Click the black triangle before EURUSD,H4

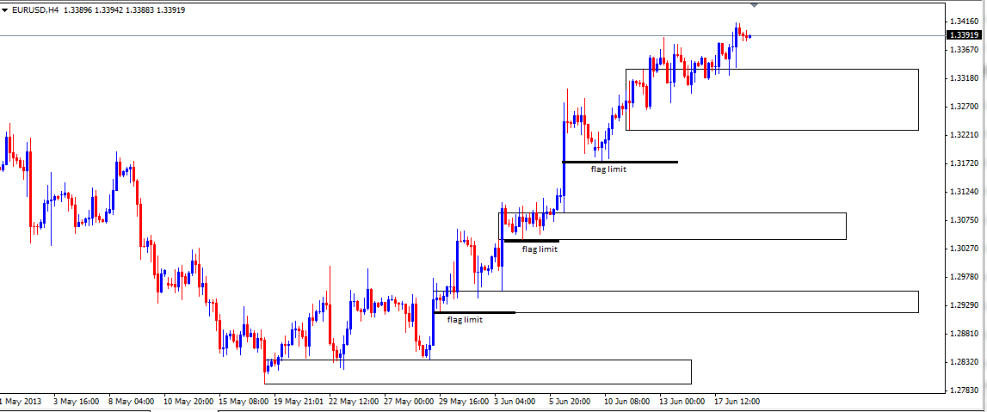click(6, 9)
